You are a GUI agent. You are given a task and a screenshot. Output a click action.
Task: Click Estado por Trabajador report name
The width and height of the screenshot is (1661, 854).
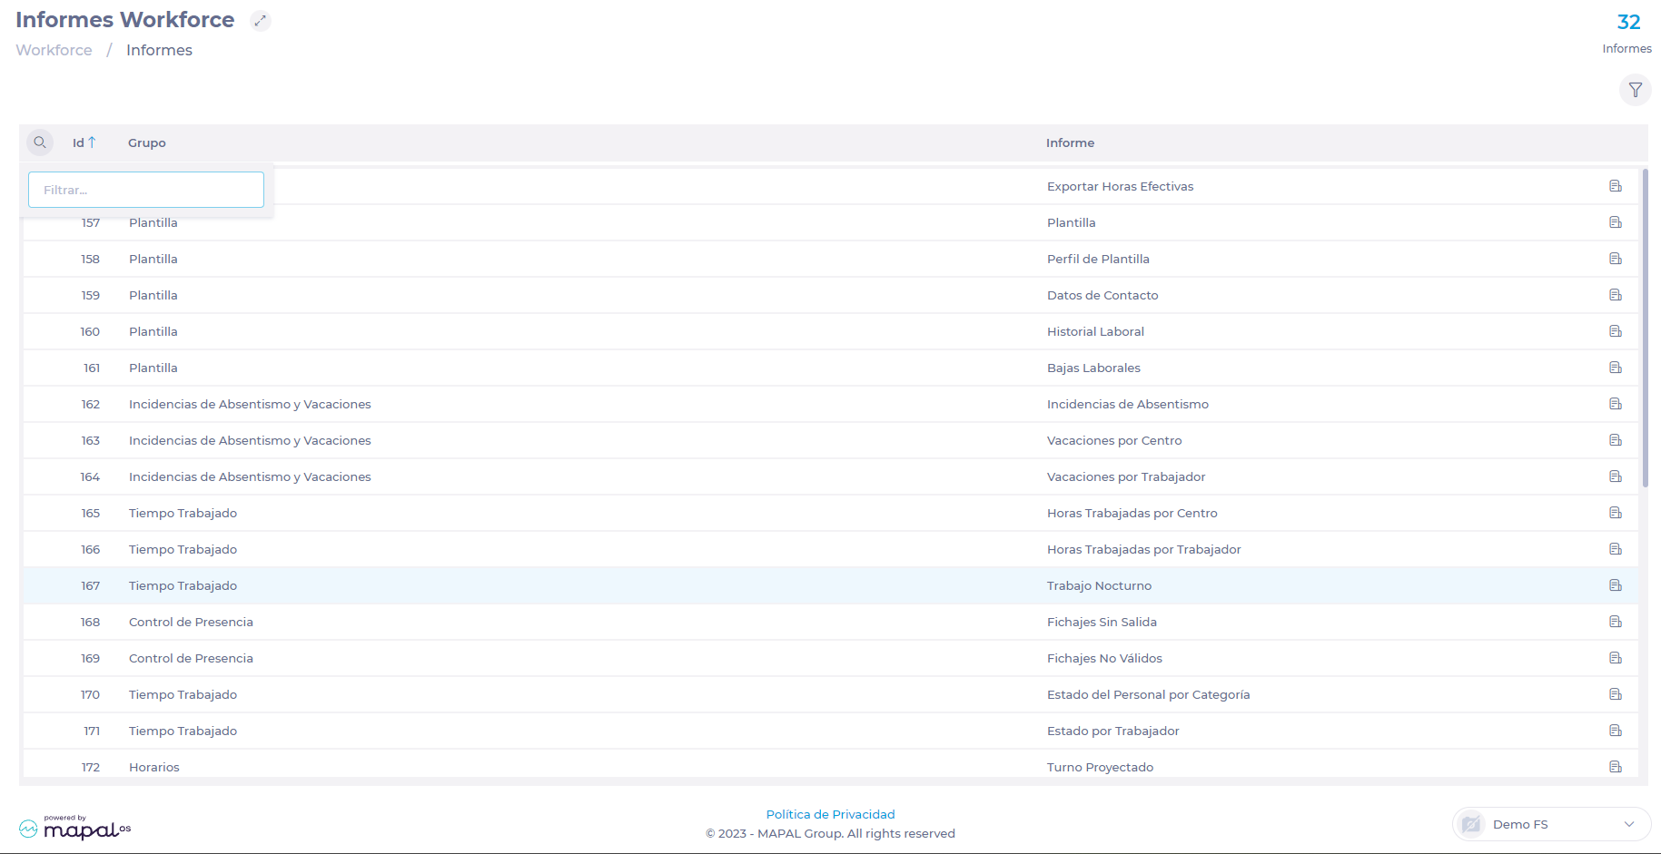pos(1112,731)
